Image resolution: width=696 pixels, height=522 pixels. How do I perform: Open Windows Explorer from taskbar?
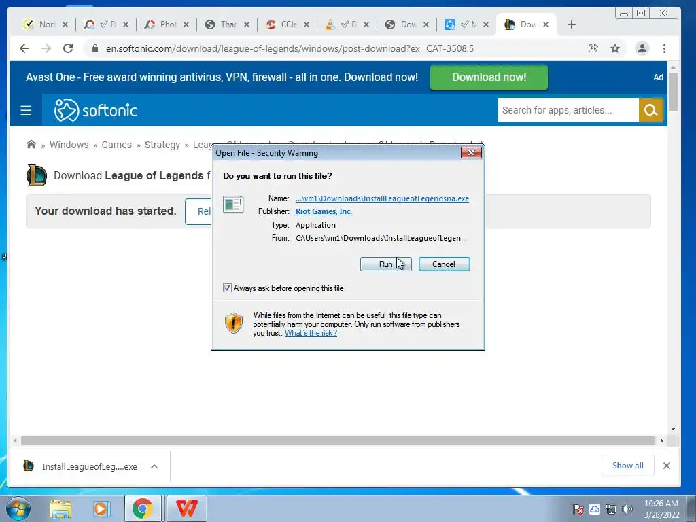[x=60, y=508]
